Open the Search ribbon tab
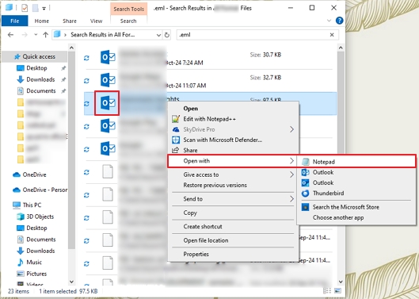The width and height of the screenshot is (419, 299). pos(128,21)
